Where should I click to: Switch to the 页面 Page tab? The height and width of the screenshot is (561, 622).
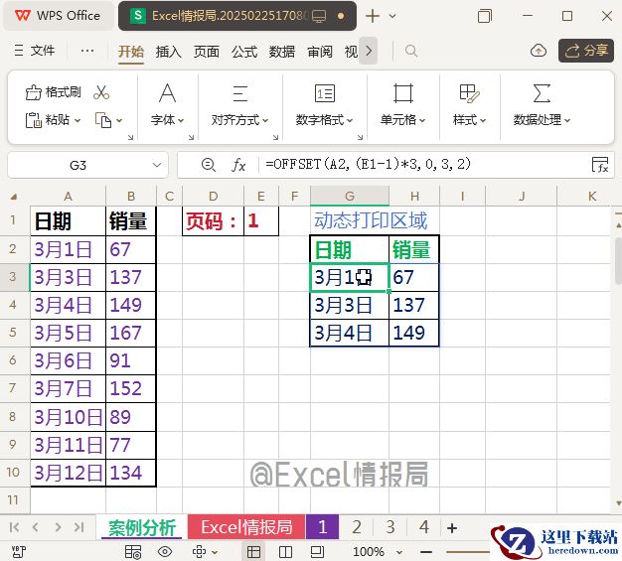click(x=207, y=52)
